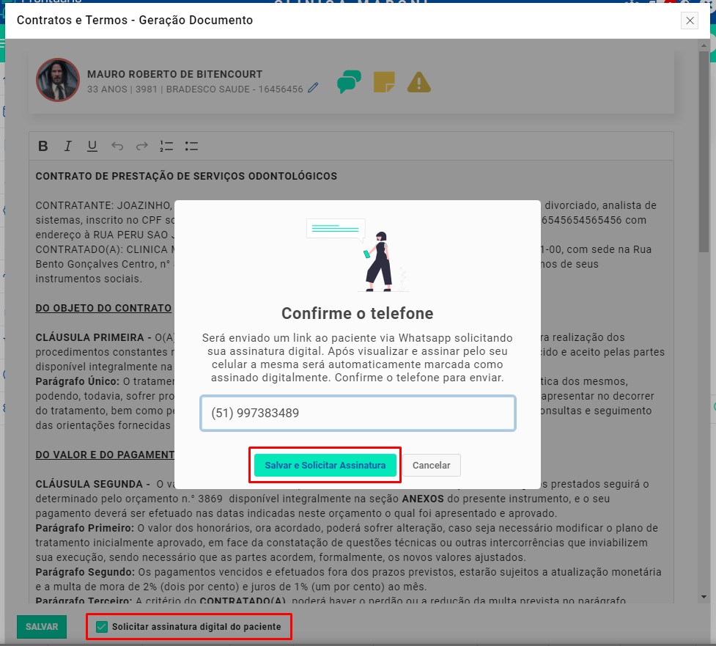Image resolution: width=716 pixels, height=646 pixels.
Task: Click the pencil icon to edit patient
Action: (x=313, y=89)
